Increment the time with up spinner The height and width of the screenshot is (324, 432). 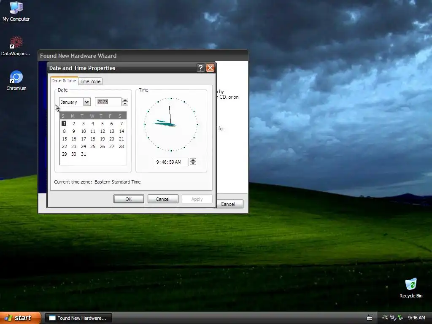(193, 160)
